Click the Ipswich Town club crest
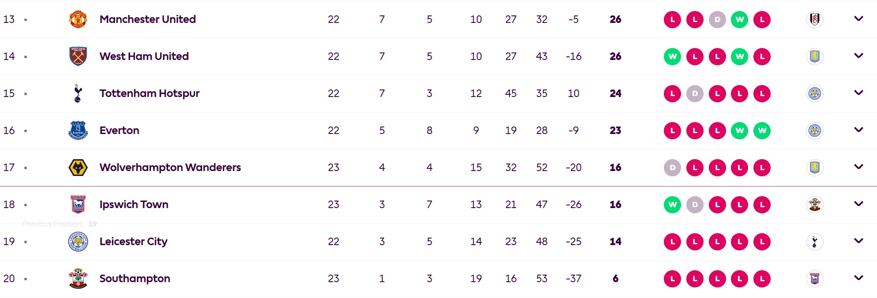This screenshot has width=877, height=298. [x=78, y=205]
